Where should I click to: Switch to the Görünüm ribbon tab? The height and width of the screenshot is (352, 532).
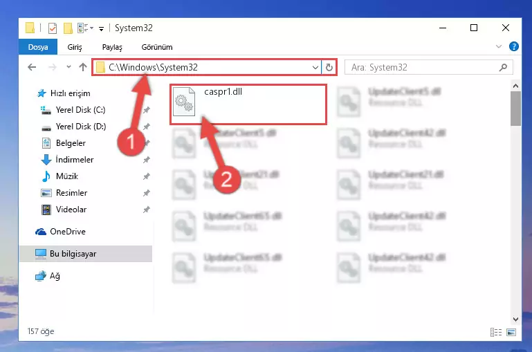157,47
